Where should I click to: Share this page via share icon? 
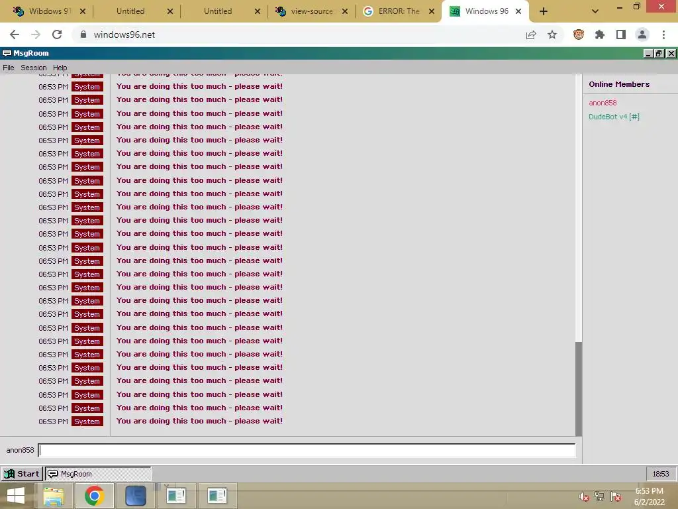[531, 34]
